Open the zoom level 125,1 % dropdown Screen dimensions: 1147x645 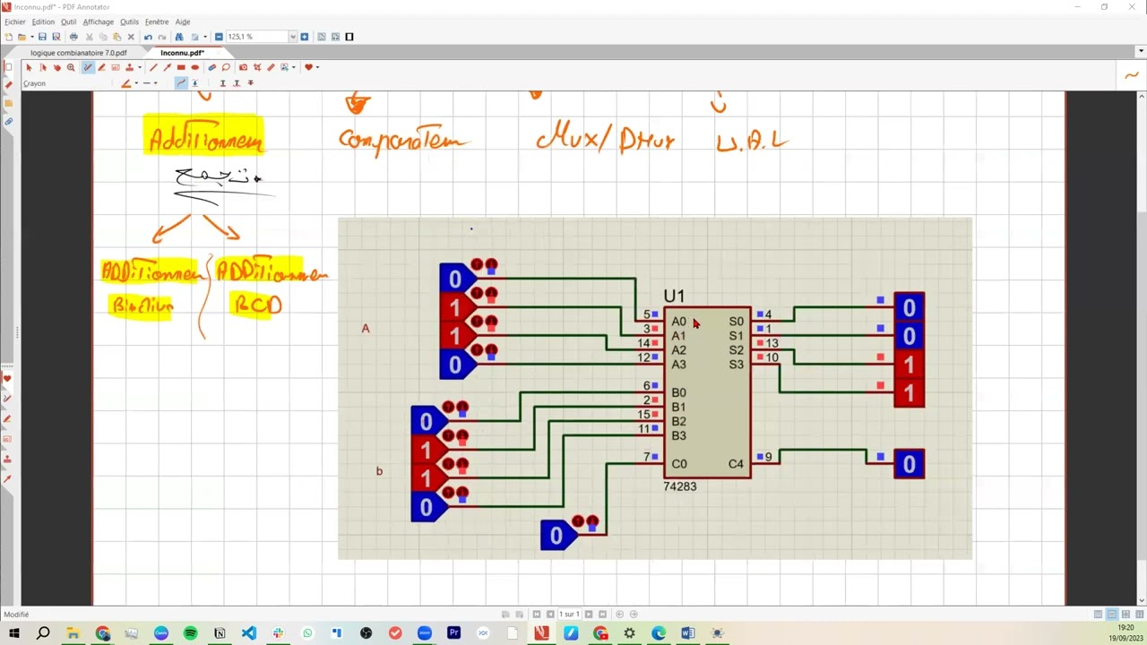[292, 37]
